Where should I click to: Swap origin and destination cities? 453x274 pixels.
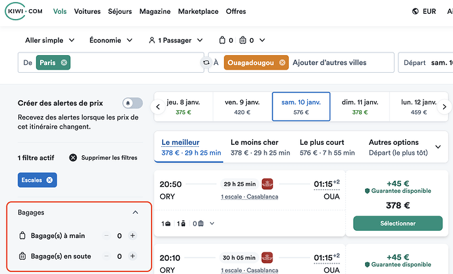tap(206, 62)
